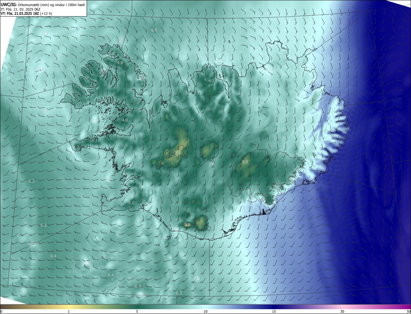Click the '1' tick on the color scale
The height and width of the screenshot is (314, 411).
[x=69, y=312]
